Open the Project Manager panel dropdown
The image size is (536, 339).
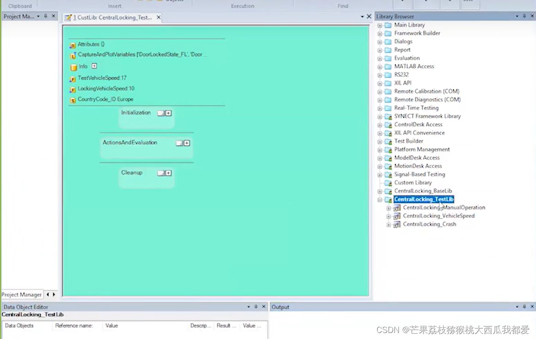coord(38,16)
